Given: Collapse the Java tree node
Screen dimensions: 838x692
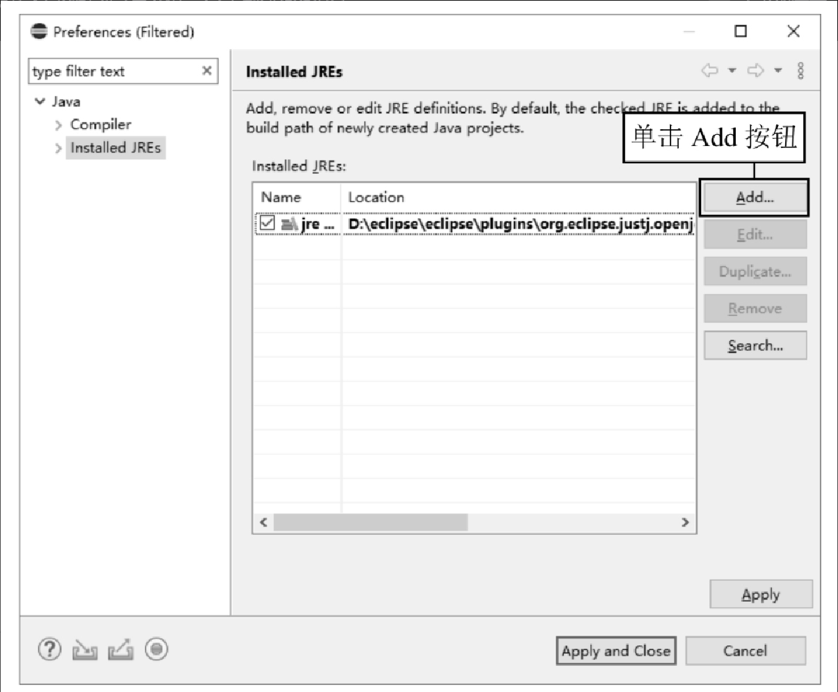Looking at the screenshot, I should [40, 101].
